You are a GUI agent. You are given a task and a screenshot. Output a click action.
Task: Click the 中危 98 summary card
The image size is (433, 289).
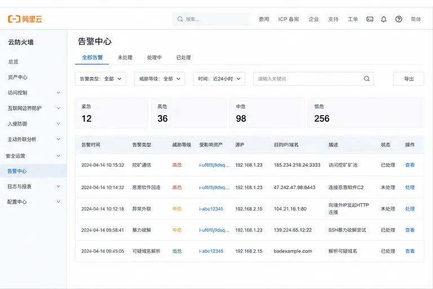coord(267,113)
